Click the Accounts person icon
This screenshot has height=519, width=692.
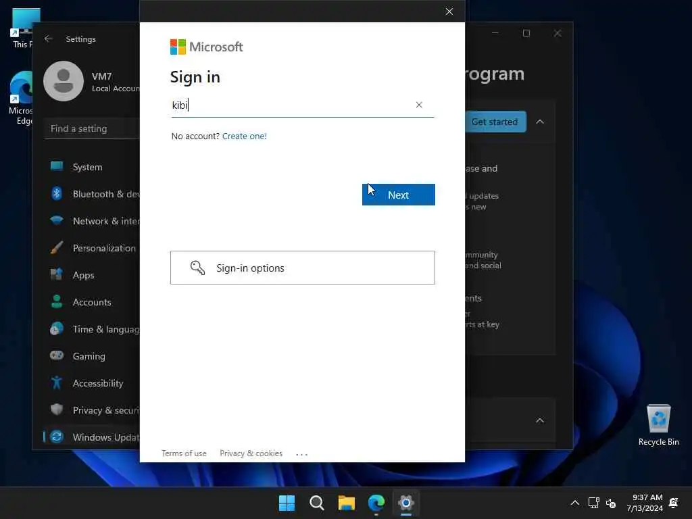57,301
